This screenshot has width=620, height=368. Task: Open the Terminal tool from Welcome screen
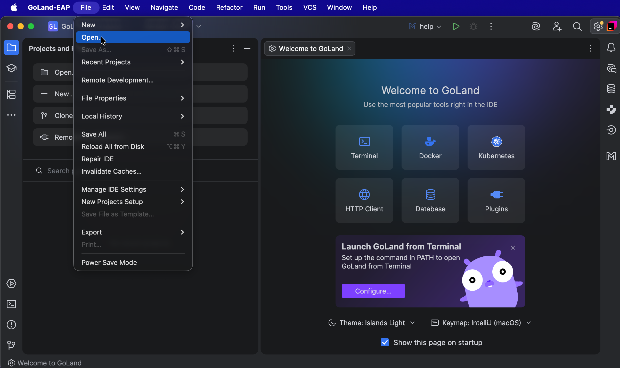point(364,147)
